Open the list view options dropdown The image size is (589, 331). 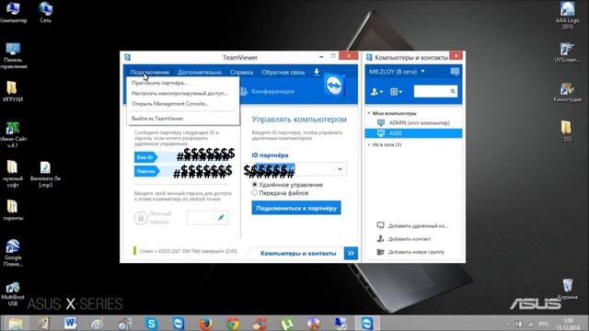click(396, 92)
